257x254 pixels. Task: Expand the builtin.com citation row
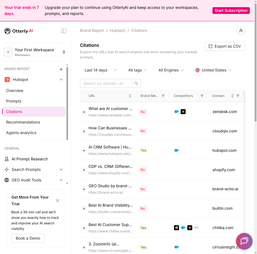coord(84,209)
